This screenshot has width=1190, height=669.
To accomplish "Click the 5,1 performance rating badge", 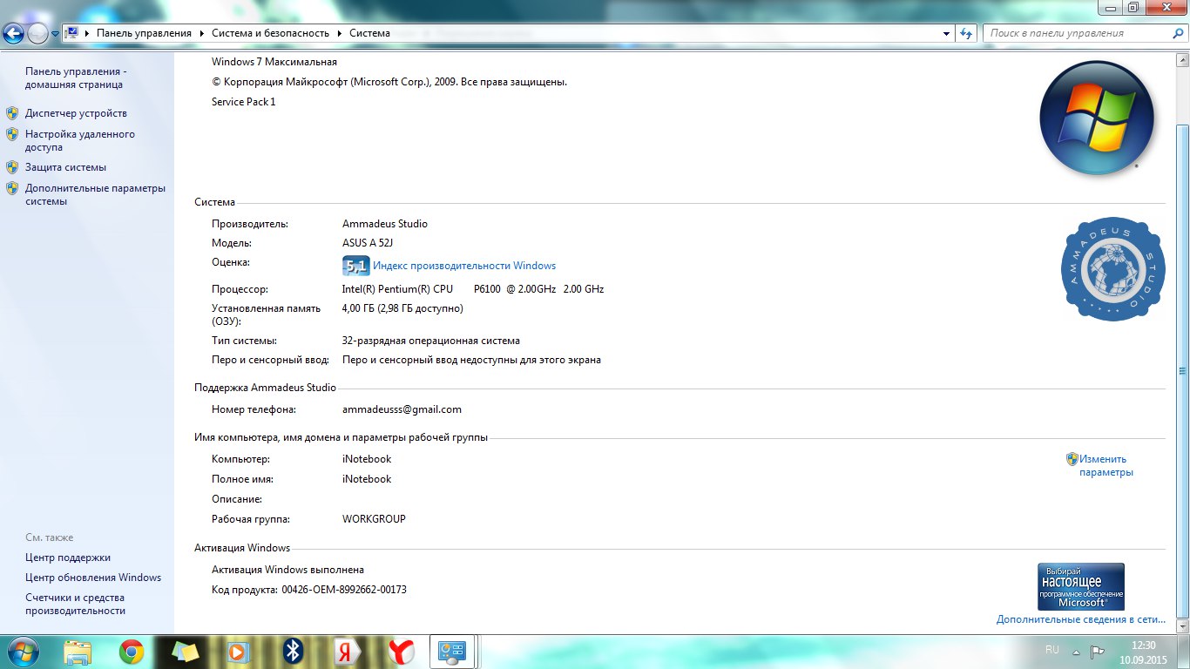I will click(355, 266).
